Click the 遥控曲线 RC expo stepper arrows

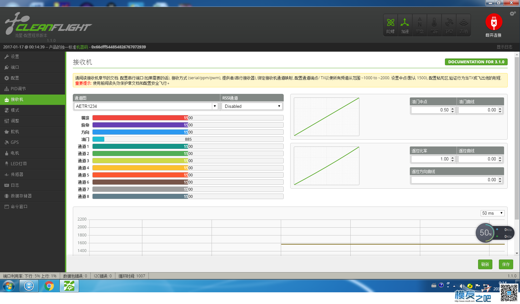(500, 159)
